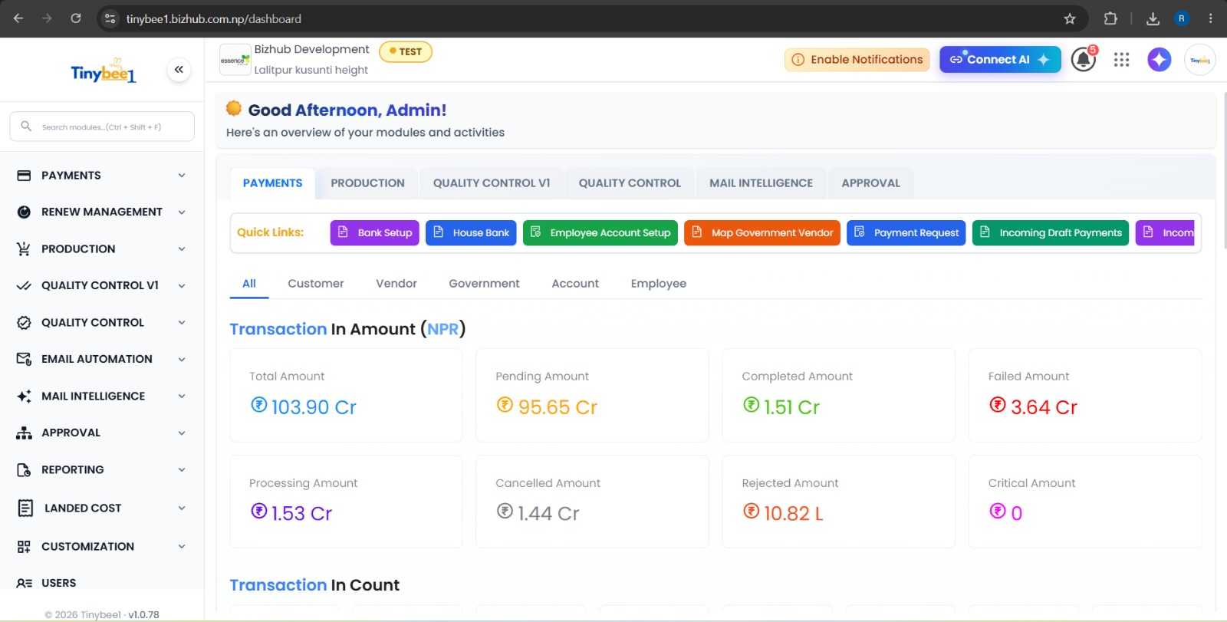Expand the Quality Control V1 sidebar chevron
The height and width of the screenshot is (622, 1227).
182,286
